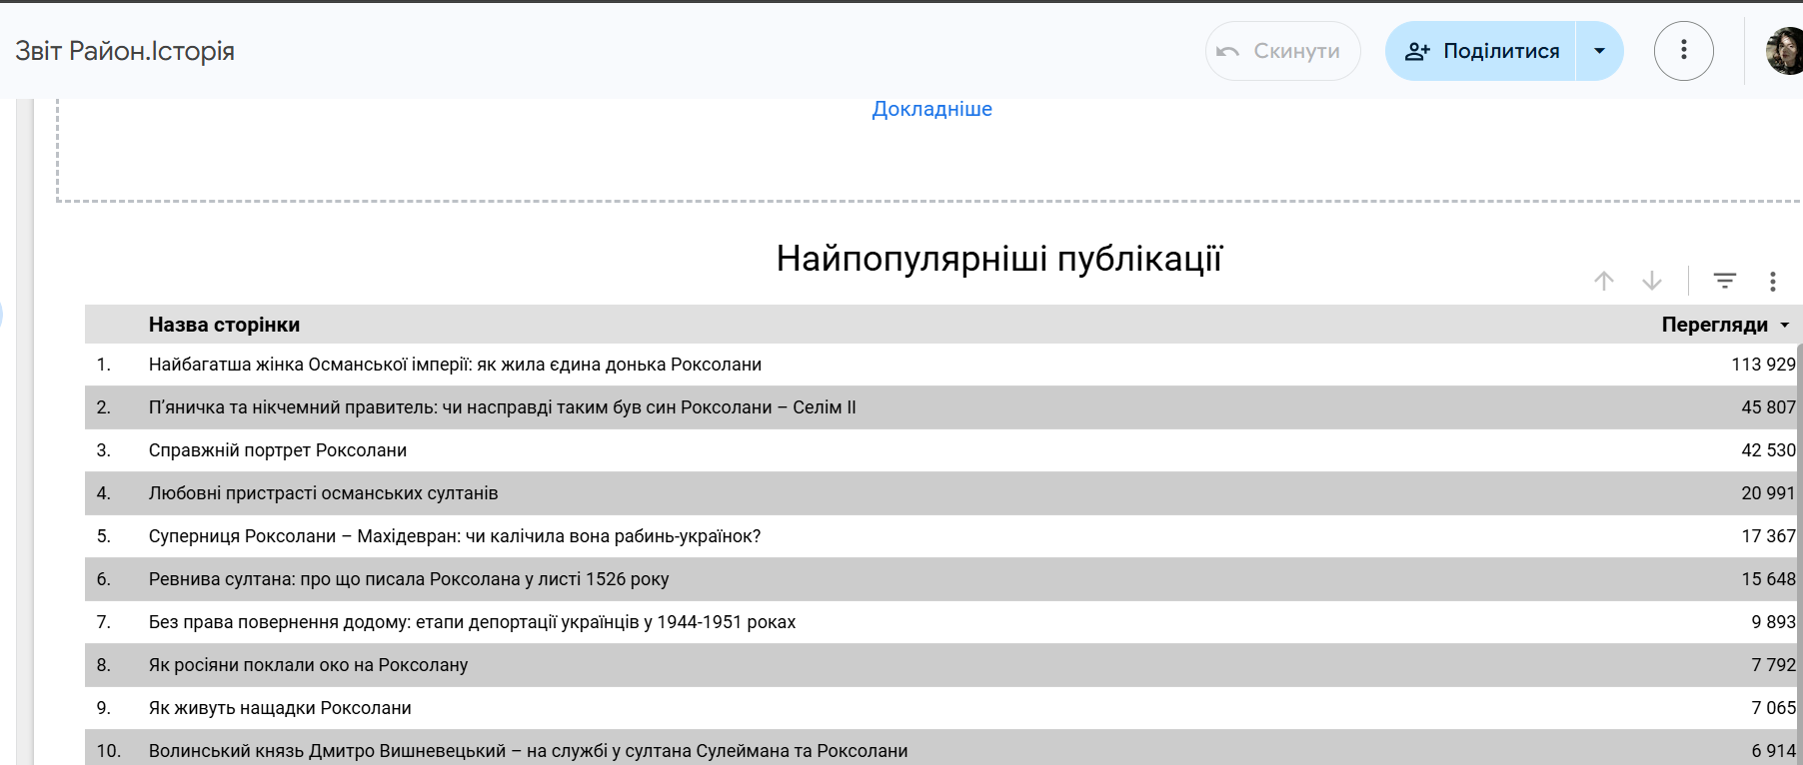Select row 1 about Roxolana's only daughter
The height and width of the screenshot is (765, 1803).
tap(455, 365)
